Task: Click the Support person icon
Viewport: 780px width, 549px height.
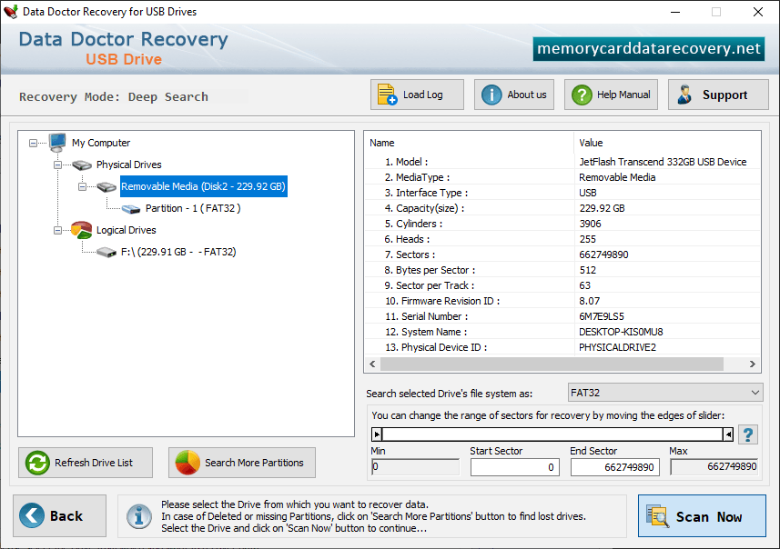Action: click(684, 95)
